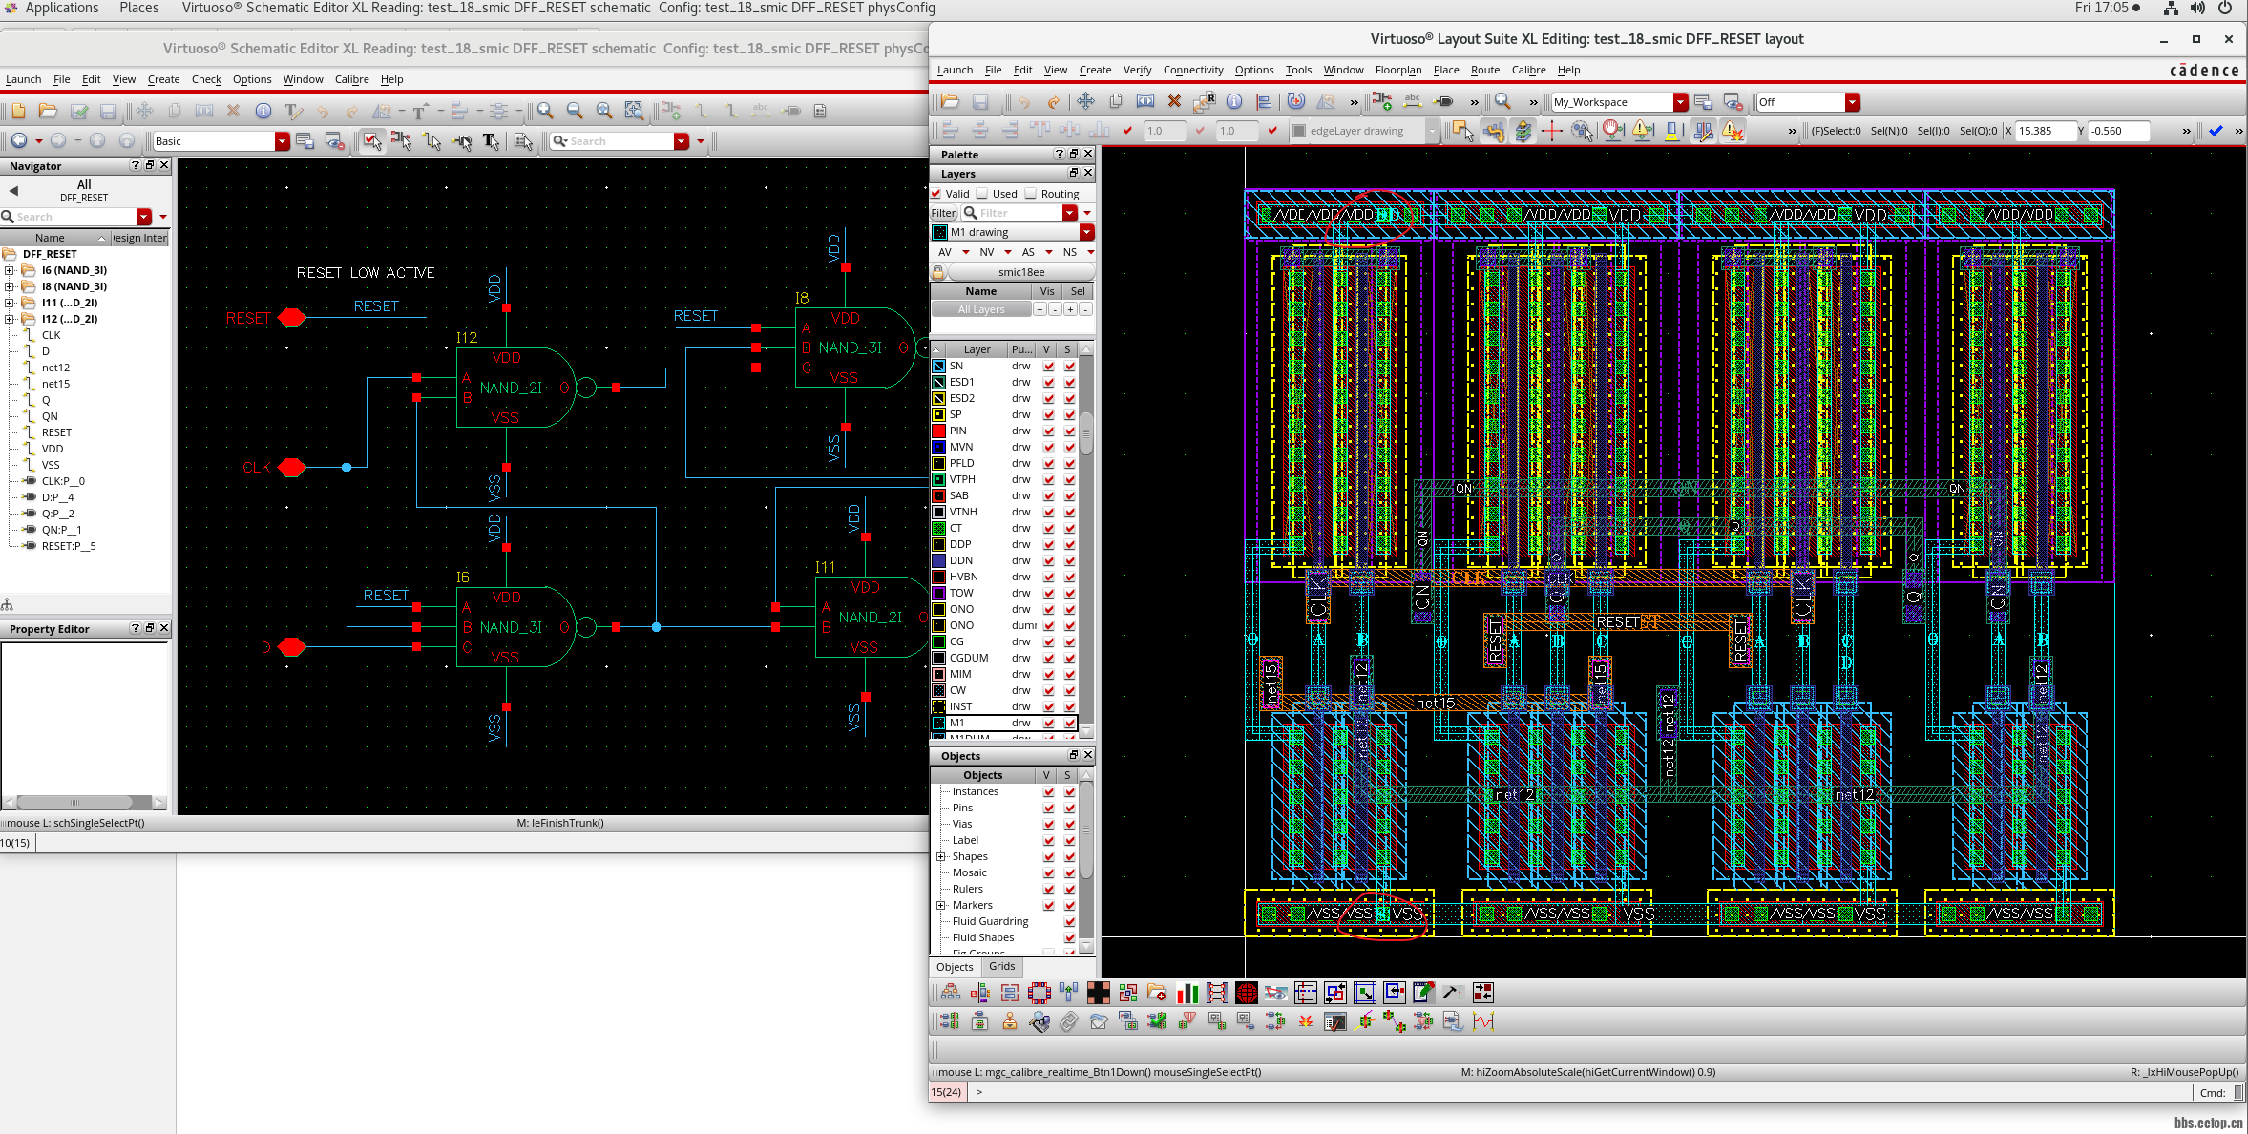Open the Basic workspace dropdown in Schematic Editor

point(282,141)
